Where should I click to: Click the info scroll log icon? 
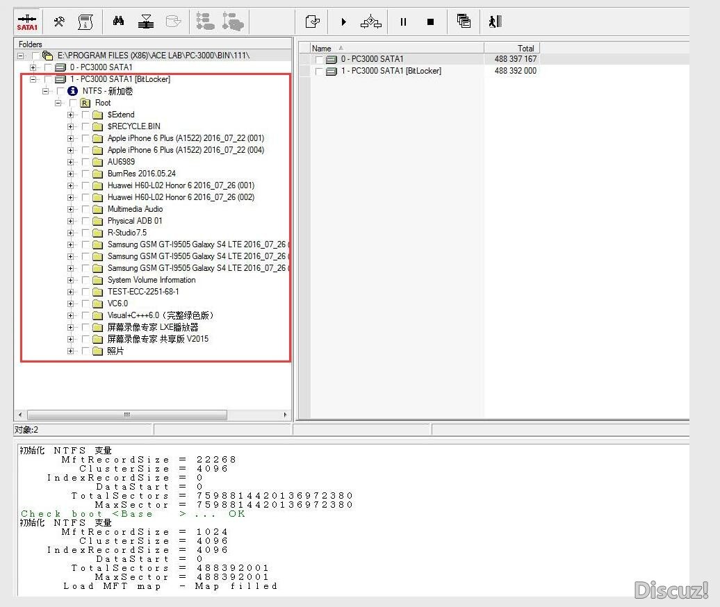(85, 22)
